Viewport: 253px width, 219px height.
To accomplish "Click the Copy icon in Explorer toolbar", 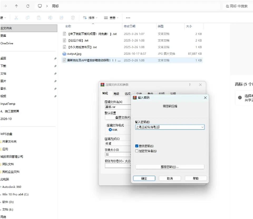I will coord(27,18).
